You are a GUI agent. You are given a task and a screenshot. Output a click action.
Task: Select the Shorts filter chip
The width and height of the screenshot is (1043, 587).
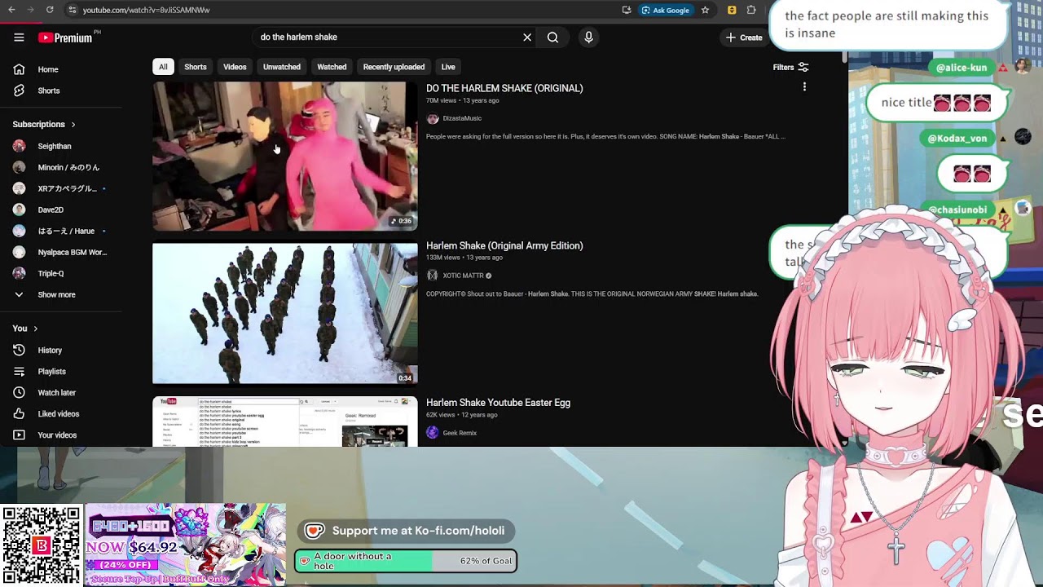(196, 67)
